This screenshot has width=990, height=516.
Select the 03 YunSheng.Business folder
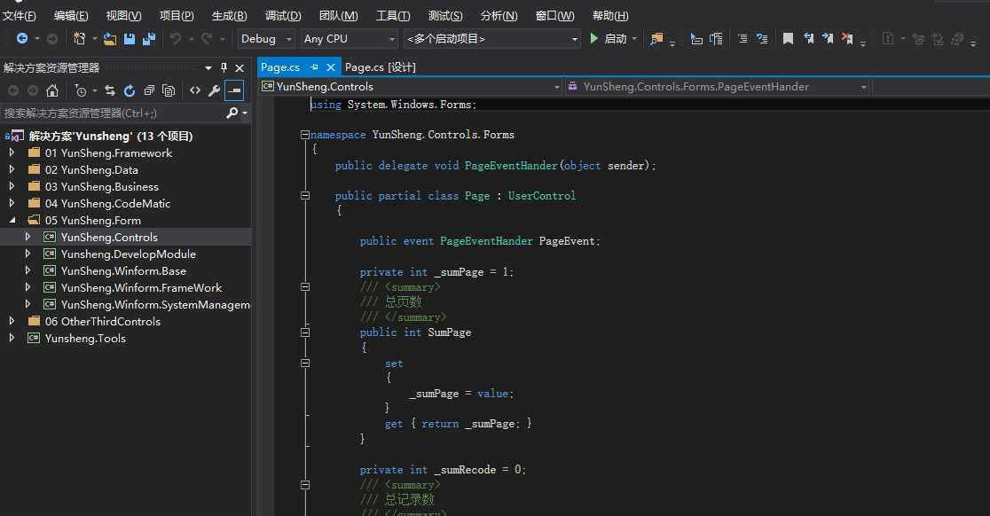pos(102,186)
